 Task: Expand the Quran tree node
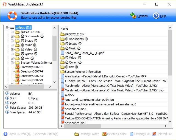[x=12, y=54]
